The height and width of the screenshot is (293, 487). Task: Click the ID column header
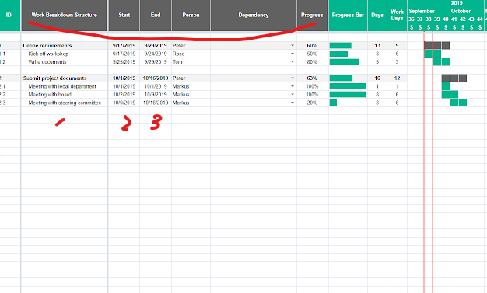tap(9, 16)
